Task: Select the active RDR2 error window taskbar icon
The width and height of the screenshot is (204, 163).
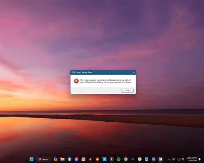Action: (x=161, y=159)
